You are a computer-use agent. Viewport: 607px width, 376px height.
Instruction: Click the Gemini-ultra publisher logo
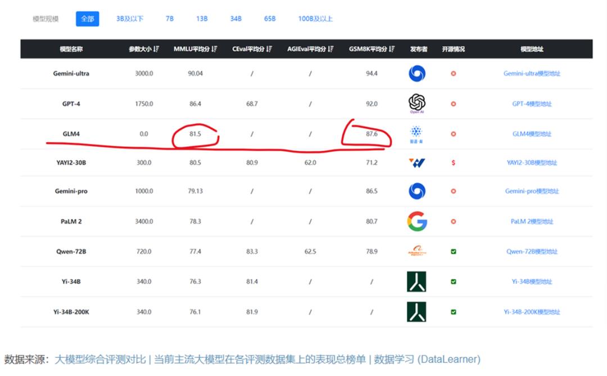[417, 73]
